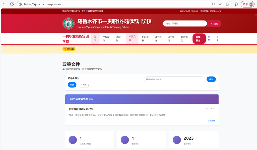Expand the 2025年政策文件 section header

coord(142,99)
